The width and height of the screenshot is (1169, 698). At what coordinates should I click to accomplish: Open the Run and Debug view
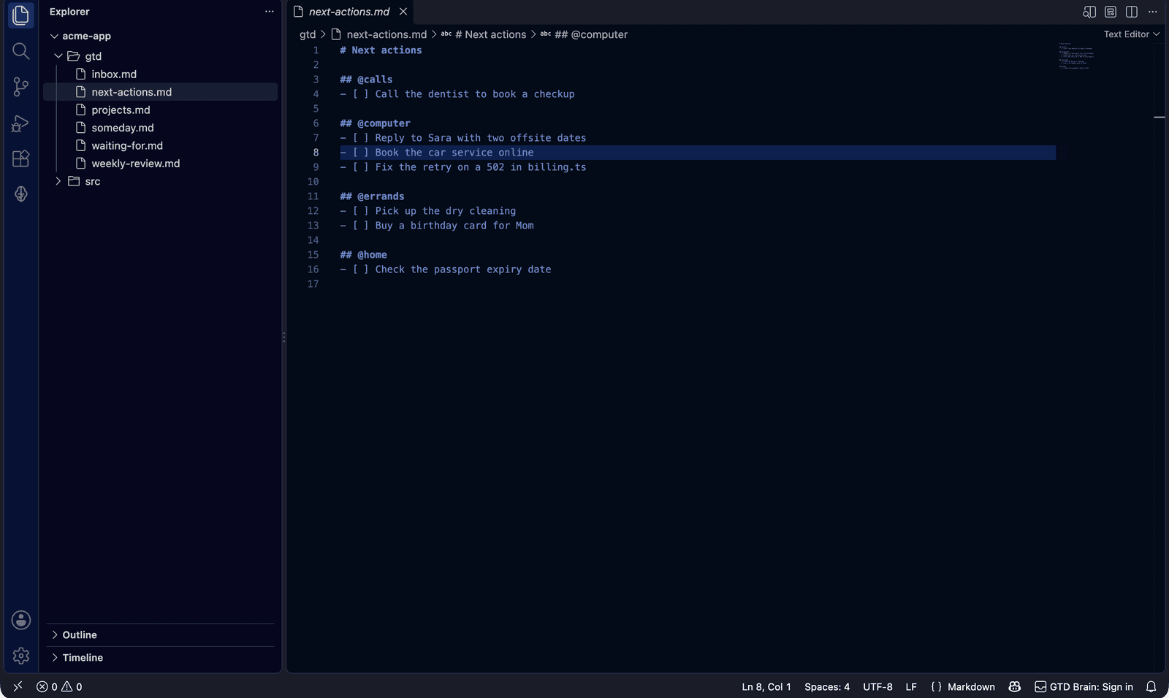(20, 123)
